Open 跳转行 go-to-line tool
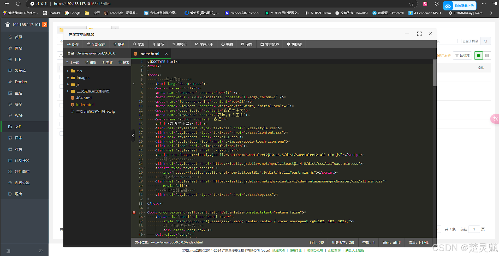This screenshot has height=256, width=499. [x=180, y=44]
